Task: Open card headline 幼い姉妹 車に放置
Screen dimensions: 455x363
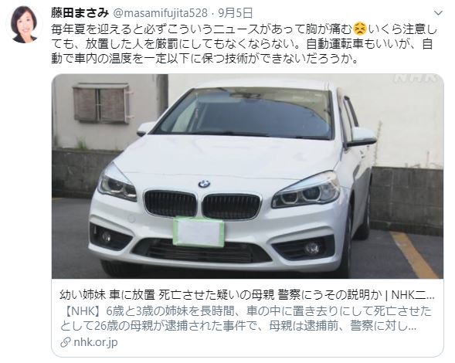Action: point(247,295)
